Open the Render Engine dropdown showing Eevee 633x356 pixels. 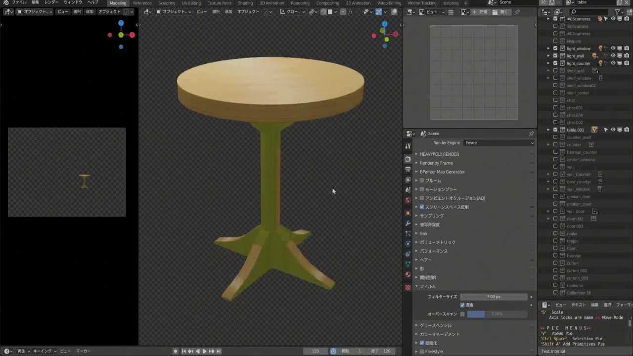click(x=499, y=143)
